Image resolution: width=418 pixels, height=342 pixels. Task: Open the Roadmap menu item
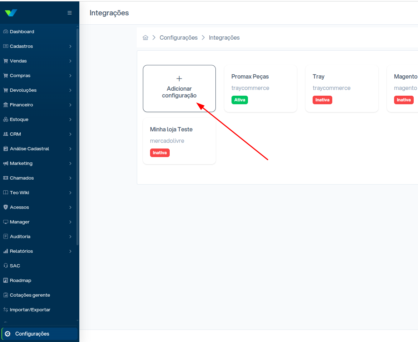point(38,281)
